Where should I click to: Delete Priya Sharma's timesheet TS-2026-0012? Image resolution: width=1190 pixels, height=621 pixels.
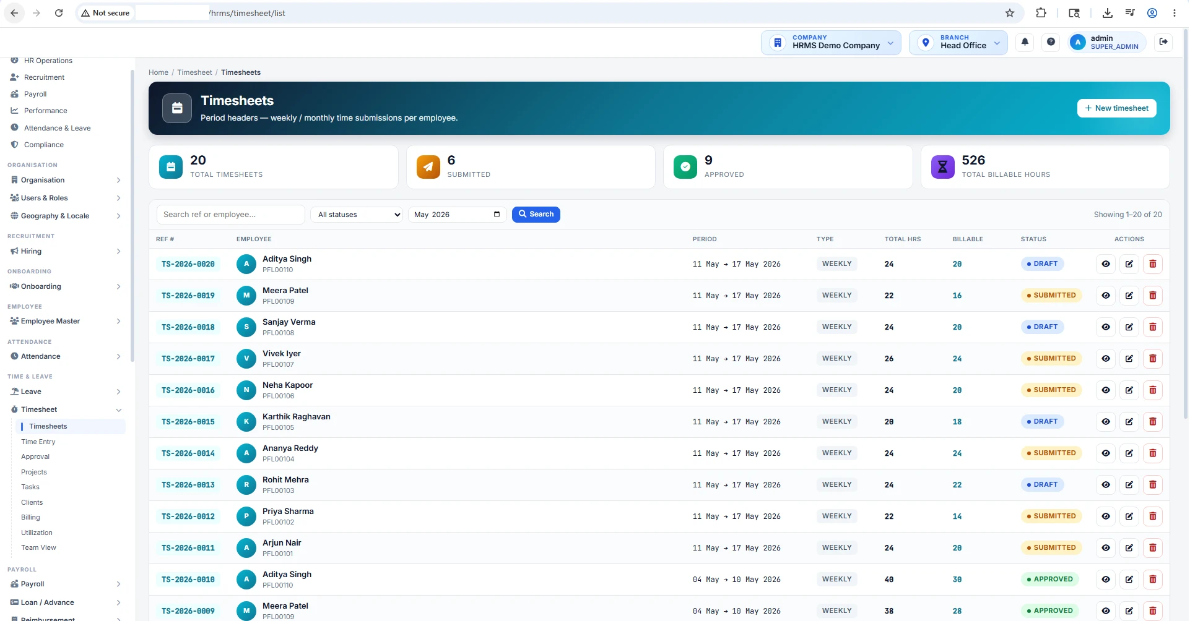[x=1153, y=516]
